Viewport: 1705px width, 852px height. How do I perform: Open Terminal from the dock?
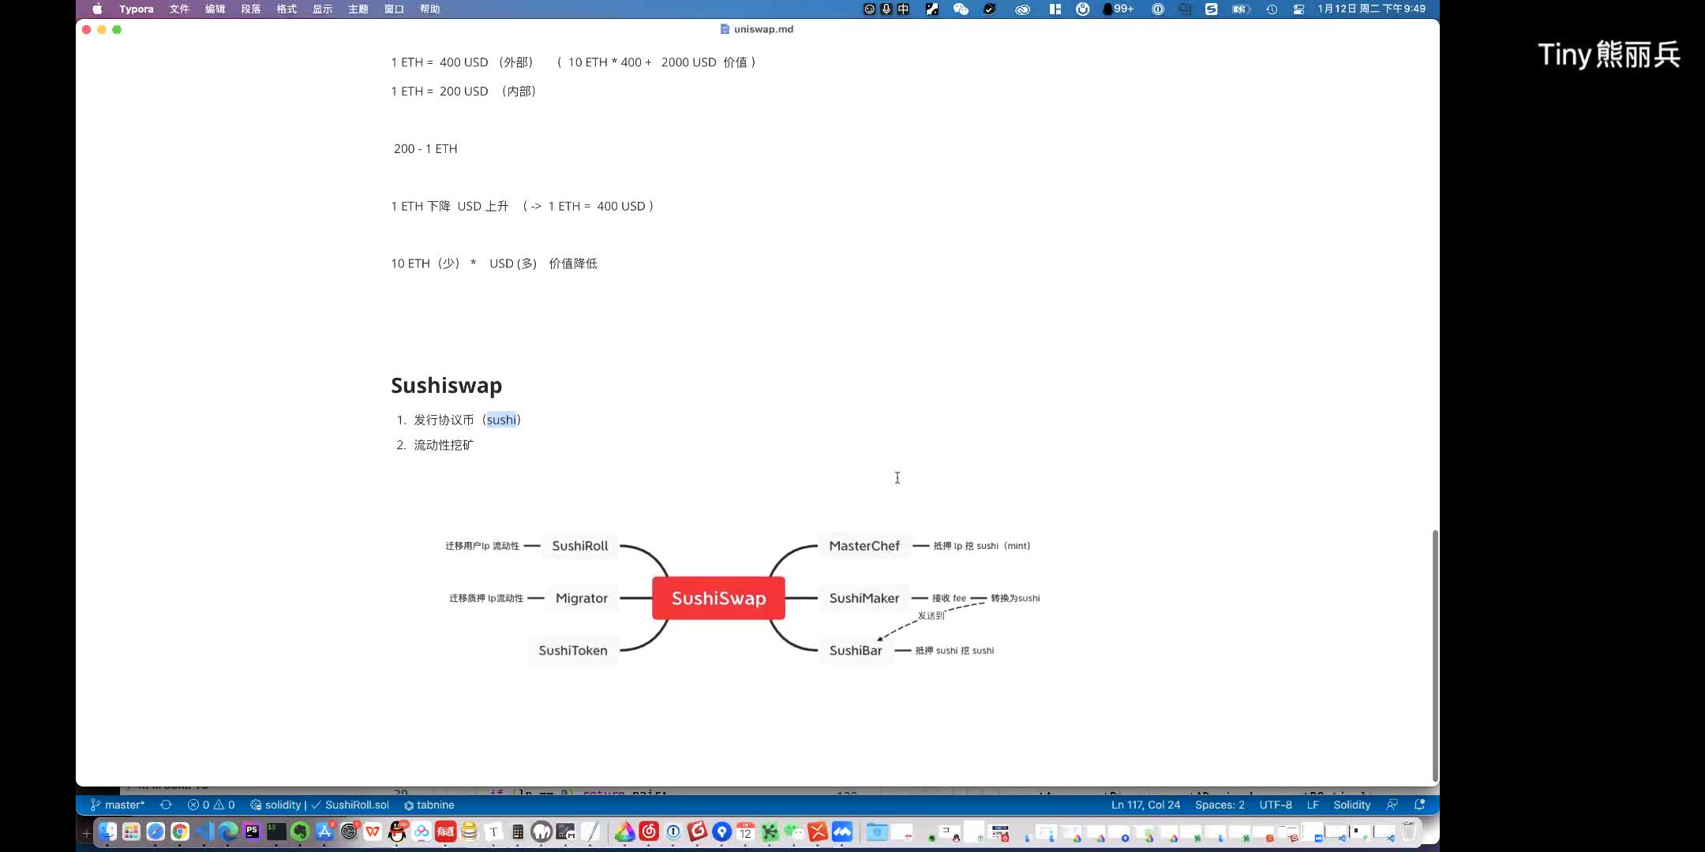click(x=276, y=831)
